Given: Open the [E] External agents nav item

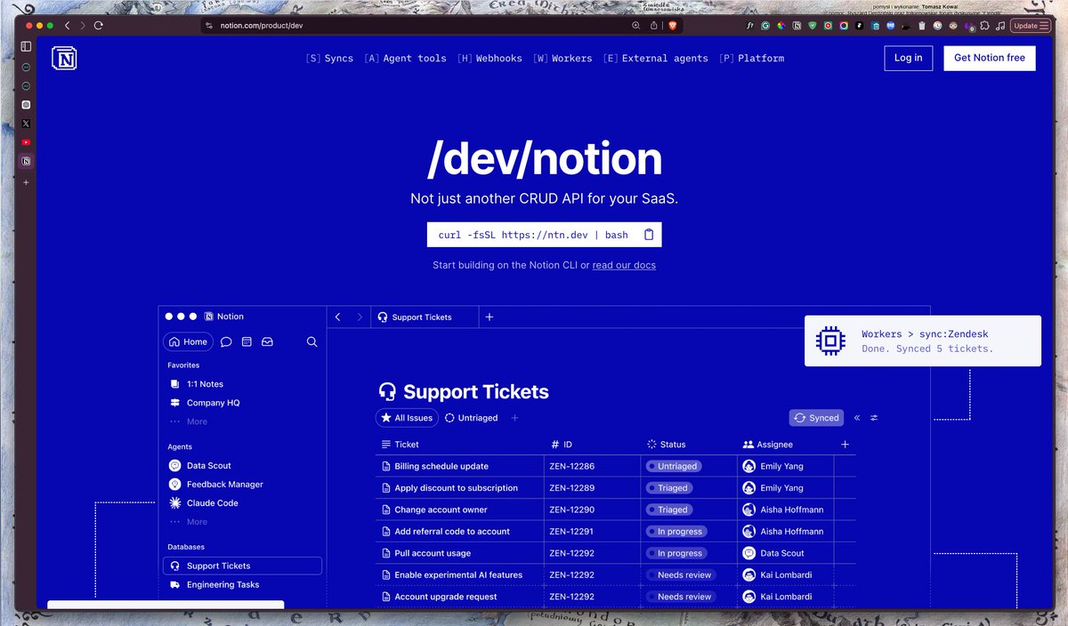Looking at the screenshot, I should tap(655, 58).
